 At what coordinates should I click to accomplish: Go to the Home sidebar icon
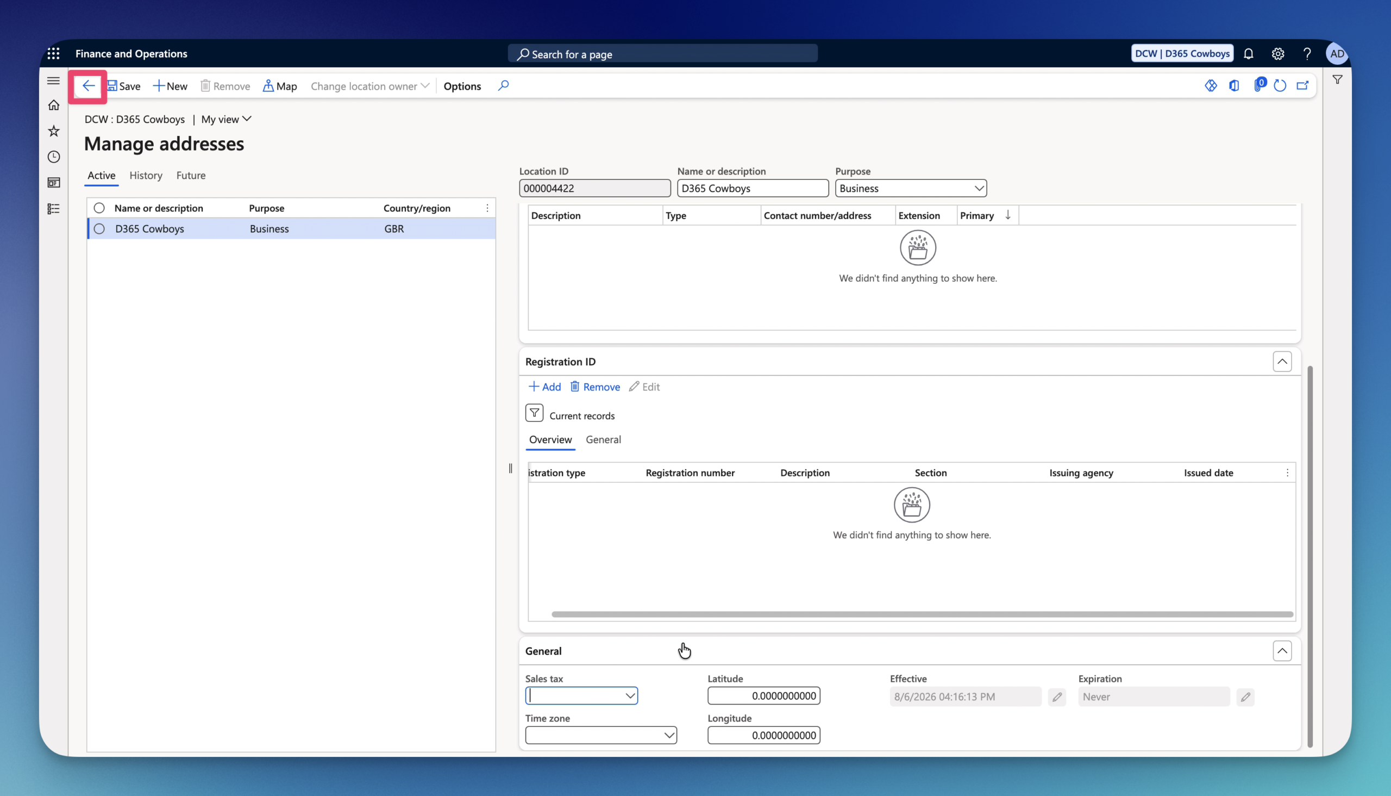[54, 105]
